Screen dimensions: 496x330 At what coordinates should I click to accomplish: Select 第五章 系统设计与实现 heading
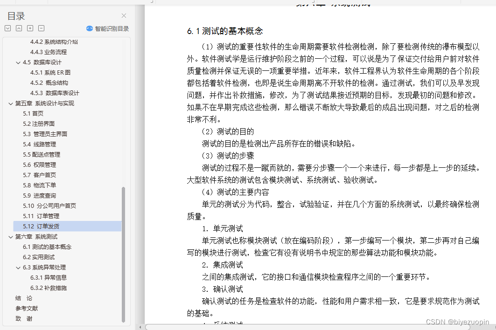45,103
